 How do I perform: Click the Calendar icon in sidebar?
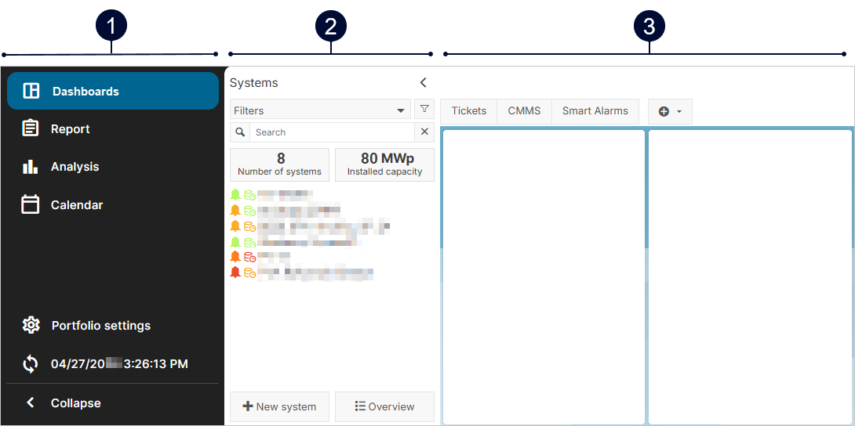point(30,204)
